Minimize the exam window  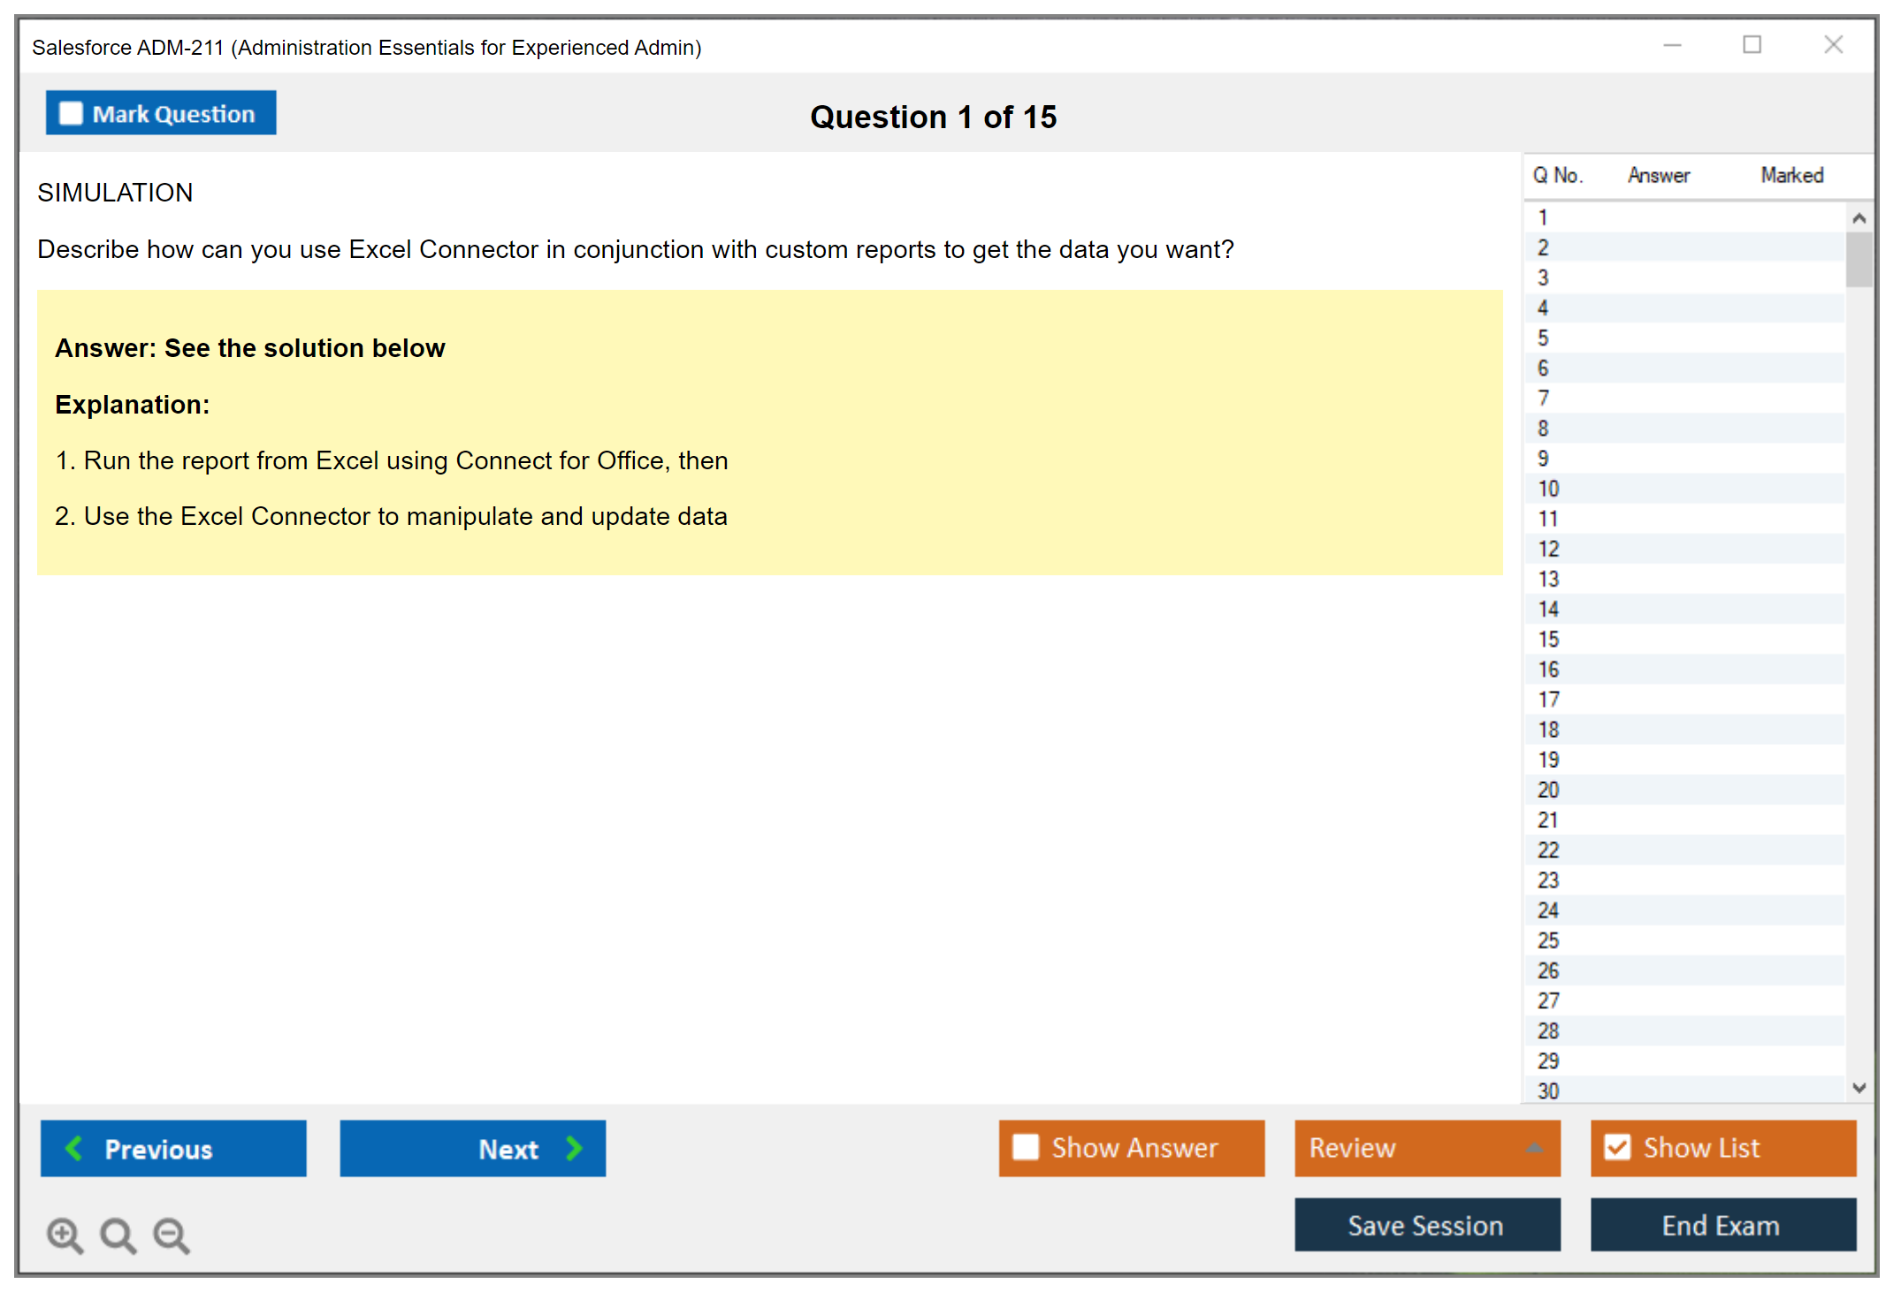(1672, 45)
